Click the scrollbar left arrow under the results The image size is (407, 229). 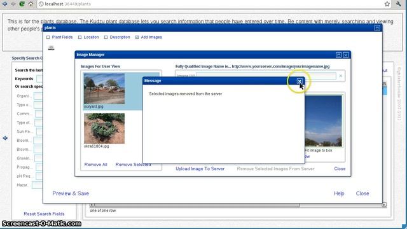92,205
